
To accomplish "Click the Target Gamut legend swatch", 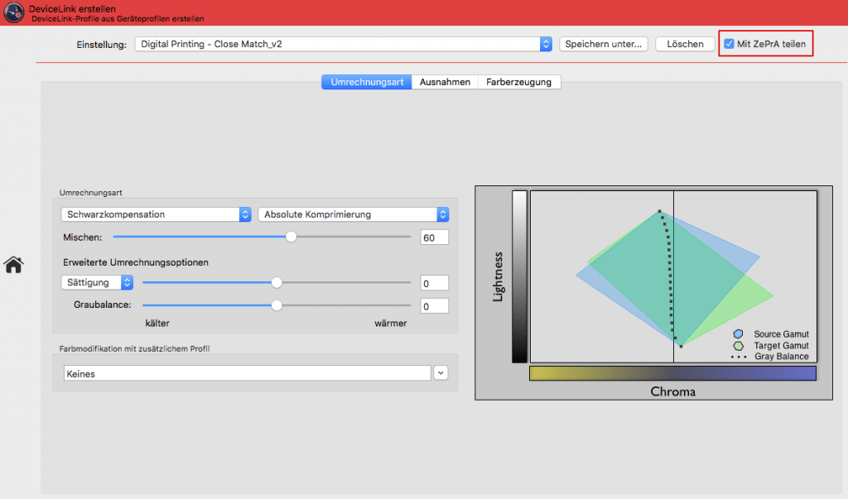I will (738, 344).
